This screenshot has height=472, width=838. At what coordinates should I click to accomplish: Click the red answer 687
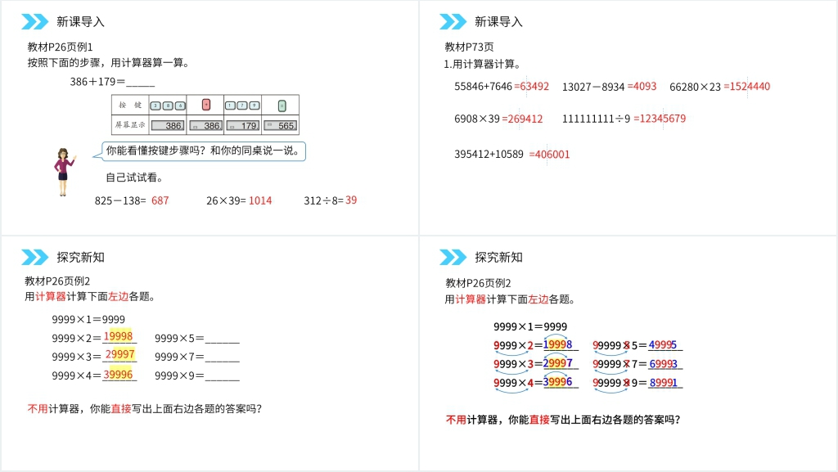(x=160, y=200)
